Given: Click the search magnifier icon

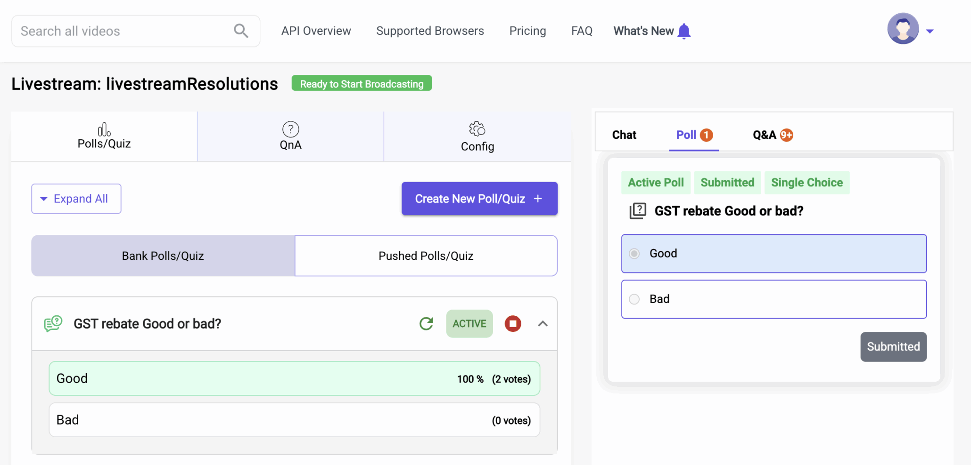Looking at the screenshot, I should point(241,31).
